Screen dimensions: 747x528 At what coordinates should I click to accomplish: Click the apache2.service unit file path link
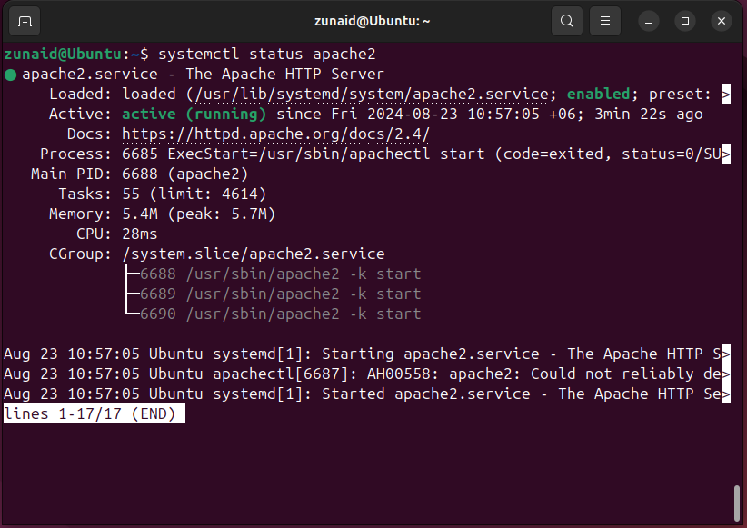[343, 94]
